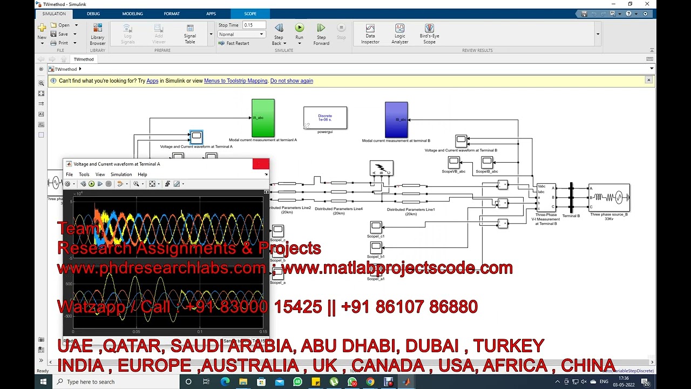The width and height of the screenshot is (691, 389).
Task: Click the Menus to Toolstrip Mapping link
Action: [x=235, y=81]
